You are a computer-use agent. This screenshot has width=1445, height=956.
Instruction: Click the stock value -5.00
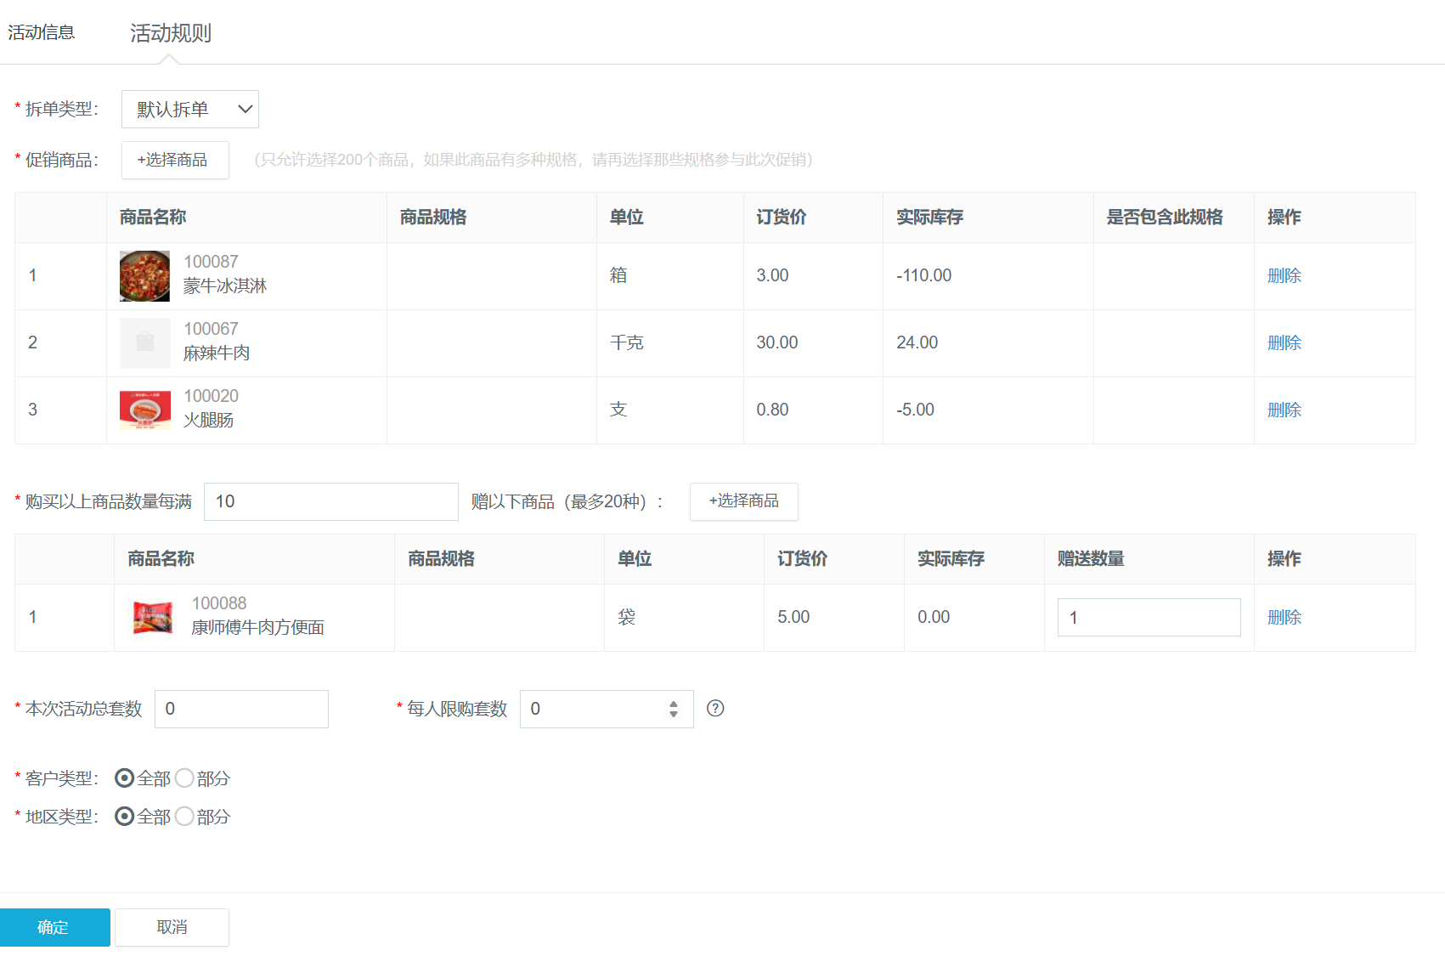(x=915, y=410)
